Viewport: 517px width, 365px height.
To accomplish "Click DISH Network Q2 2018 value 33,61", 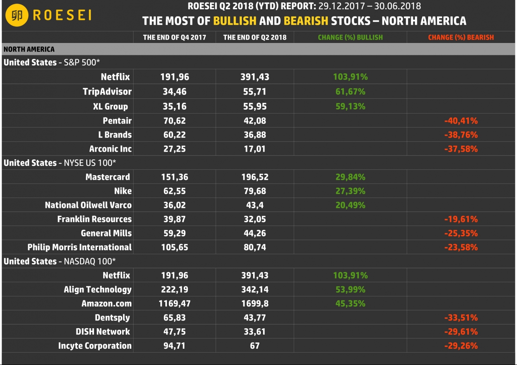I will pyautogui.click(x=255, y=332).
